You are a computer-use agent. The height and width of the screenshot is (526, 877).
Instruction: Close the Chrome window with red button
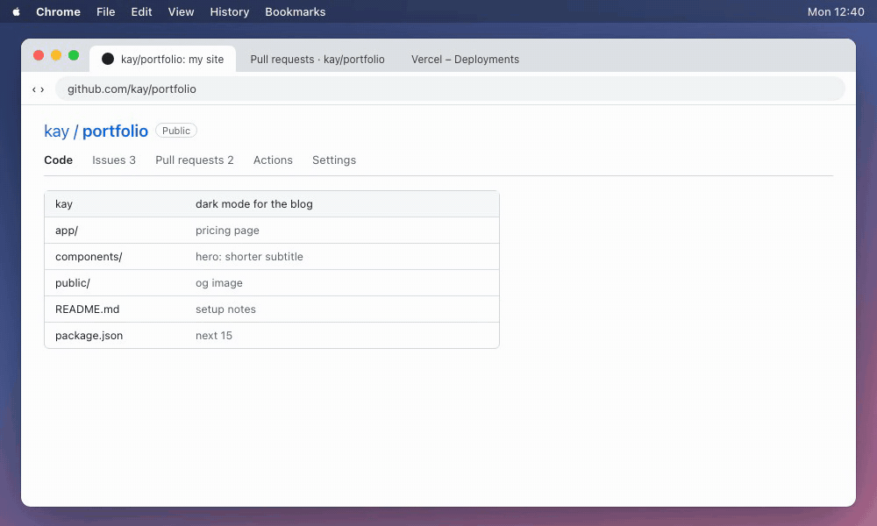click(x=39, y=54)
